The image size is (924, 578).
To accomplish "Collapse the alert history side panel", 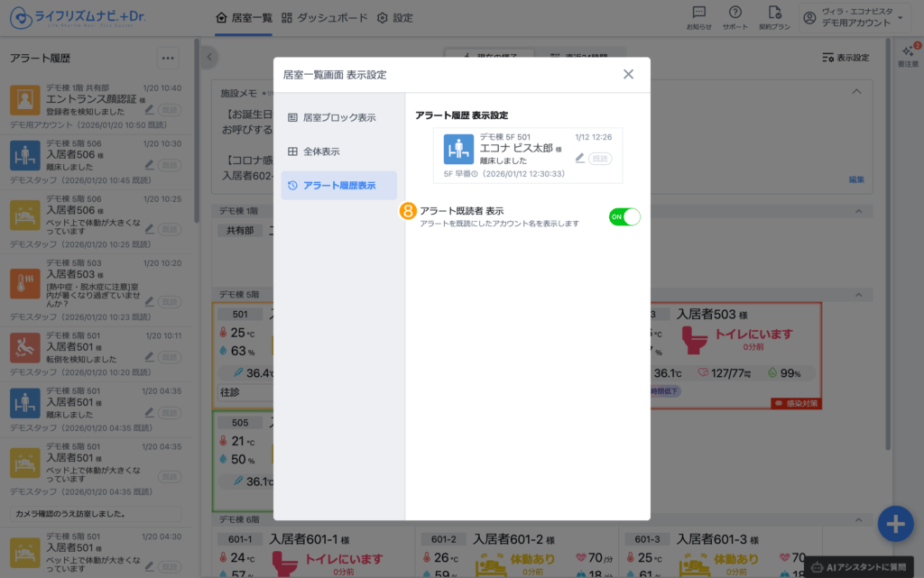I will click(209, 57).
